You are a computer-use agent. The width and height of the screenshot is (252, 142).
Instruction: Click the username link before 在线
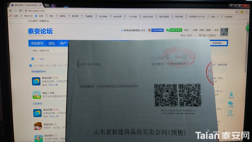pos(132,30)
